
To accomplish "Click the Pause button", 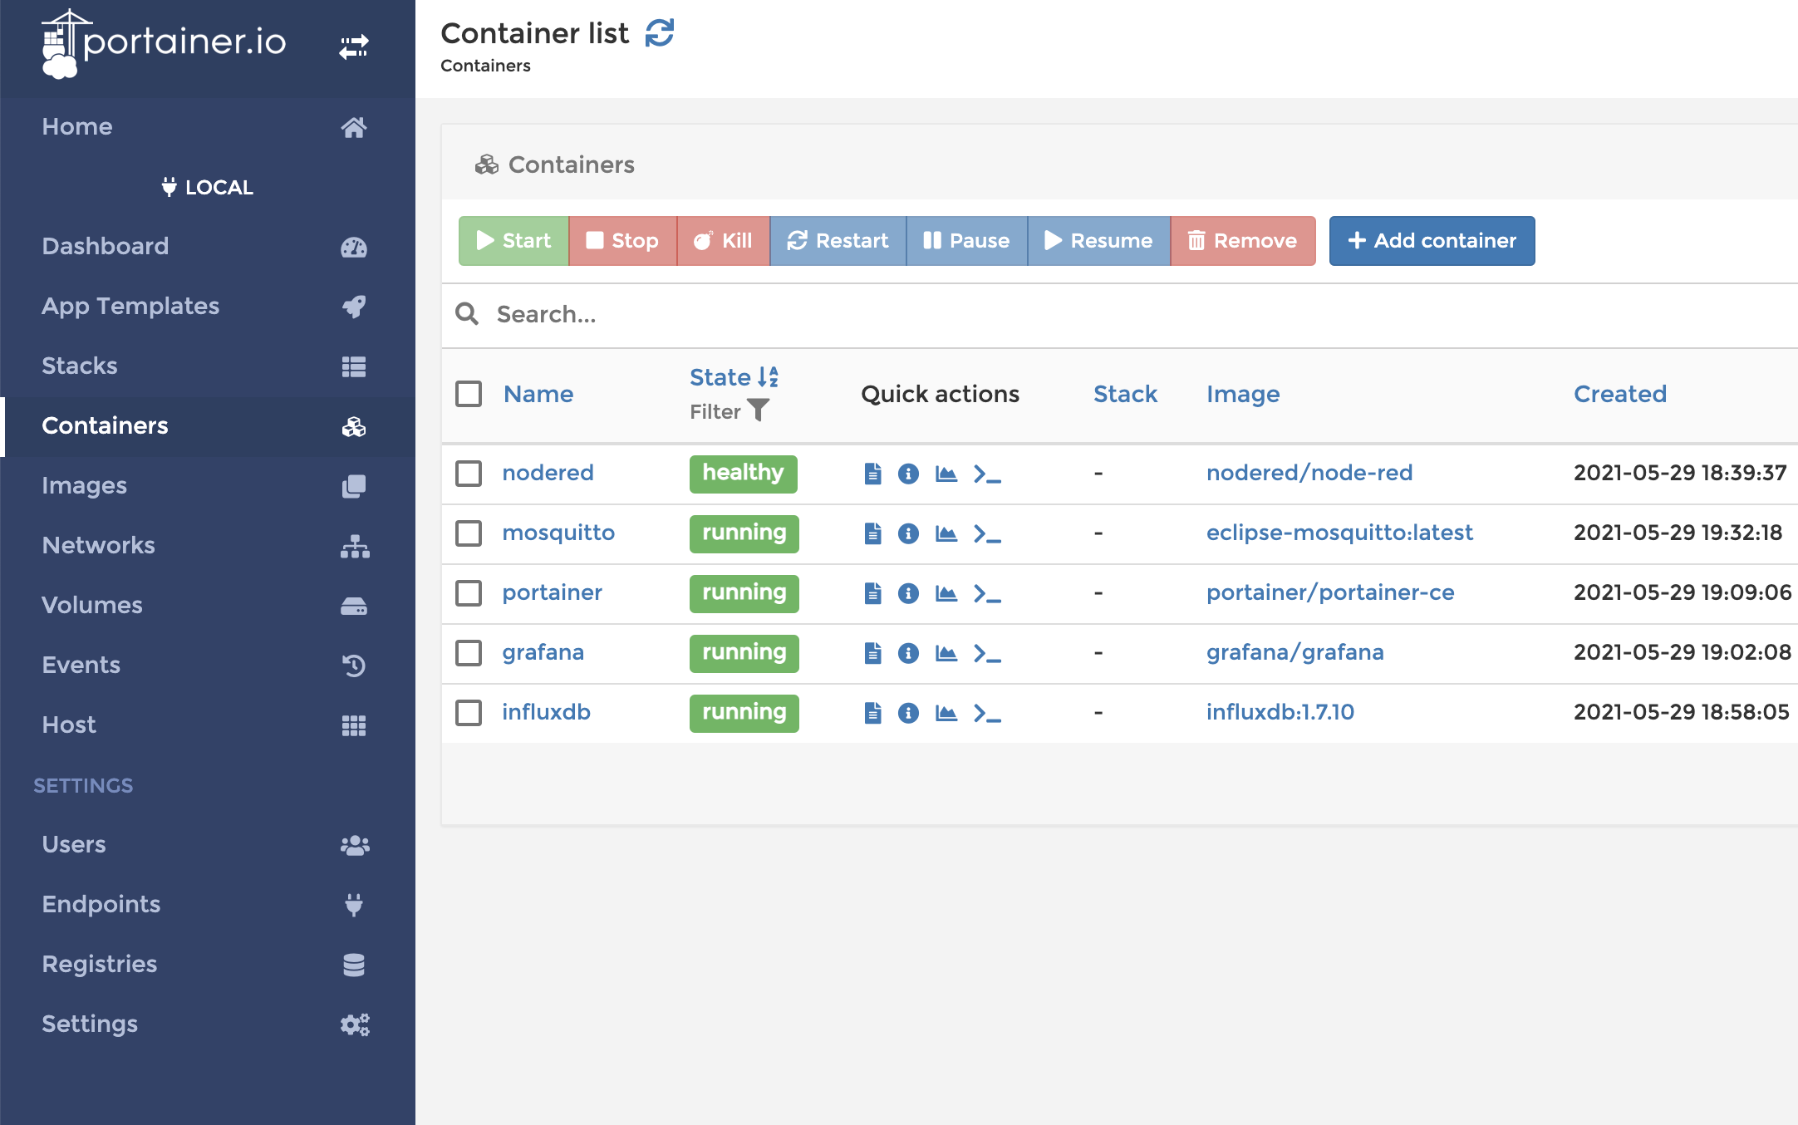I will pyautogui.click(x=967, y=241).
